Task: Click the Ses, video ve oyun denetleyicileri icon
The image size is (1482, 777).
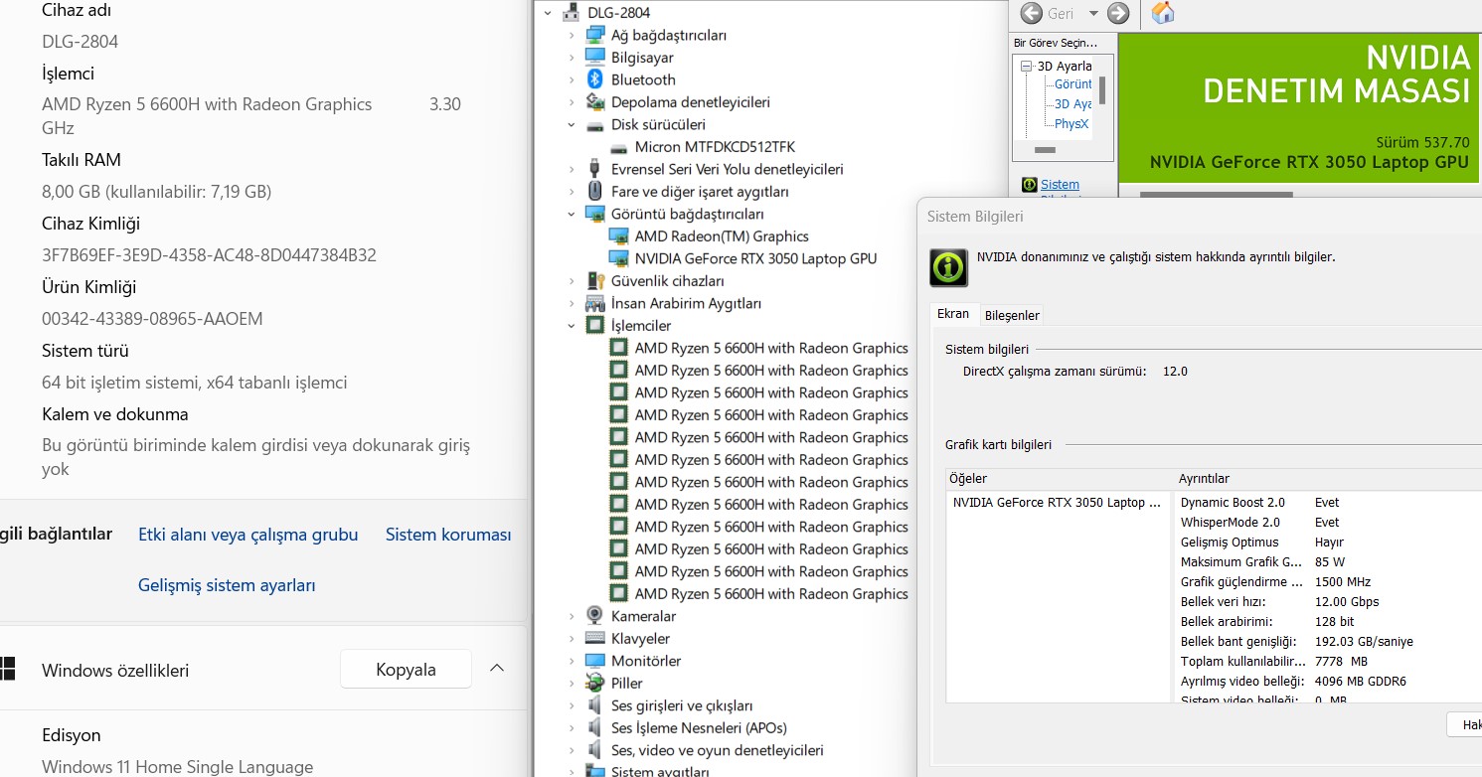Action: coord(595,750)
